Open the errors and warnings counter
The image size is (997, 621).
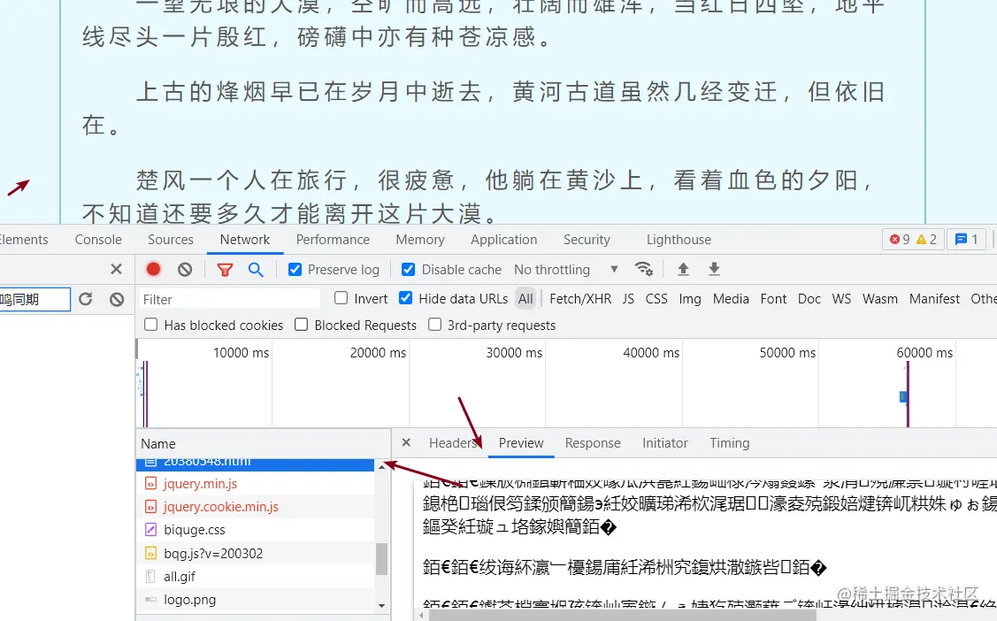pyautogui.click(x=912, y=240)
